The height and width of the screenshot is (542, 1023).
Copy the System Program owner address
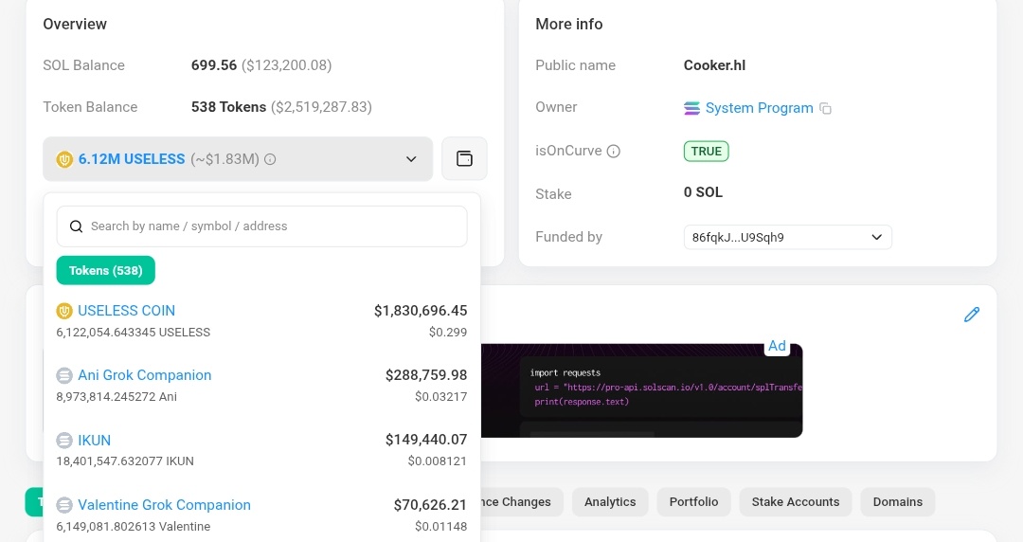coord(825,108)
